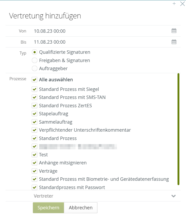Click Abbrechen to cancel
This screenshot has width=186, height=221.
[x=80, y=208]
